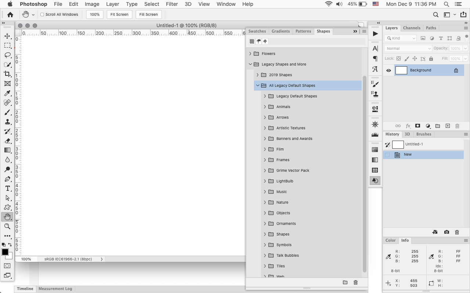Collapse the All Legacy Default Shapes folder

tap(258, 85)
